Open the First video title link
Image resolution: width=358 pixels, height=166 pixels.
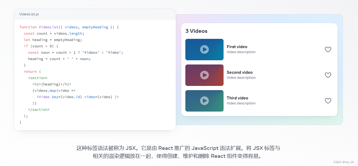point(237,47)
